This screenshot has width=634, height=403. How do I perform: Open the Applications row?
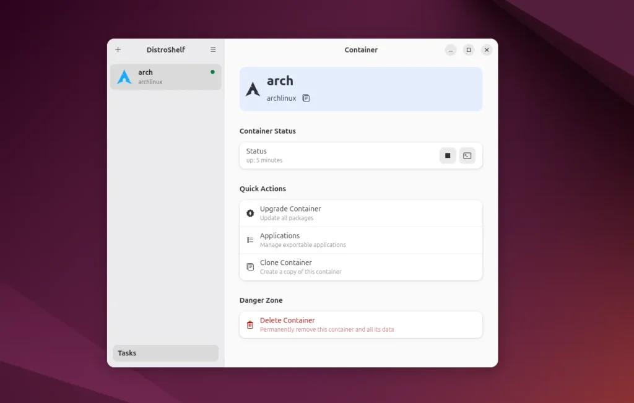(x=361, y=240)
